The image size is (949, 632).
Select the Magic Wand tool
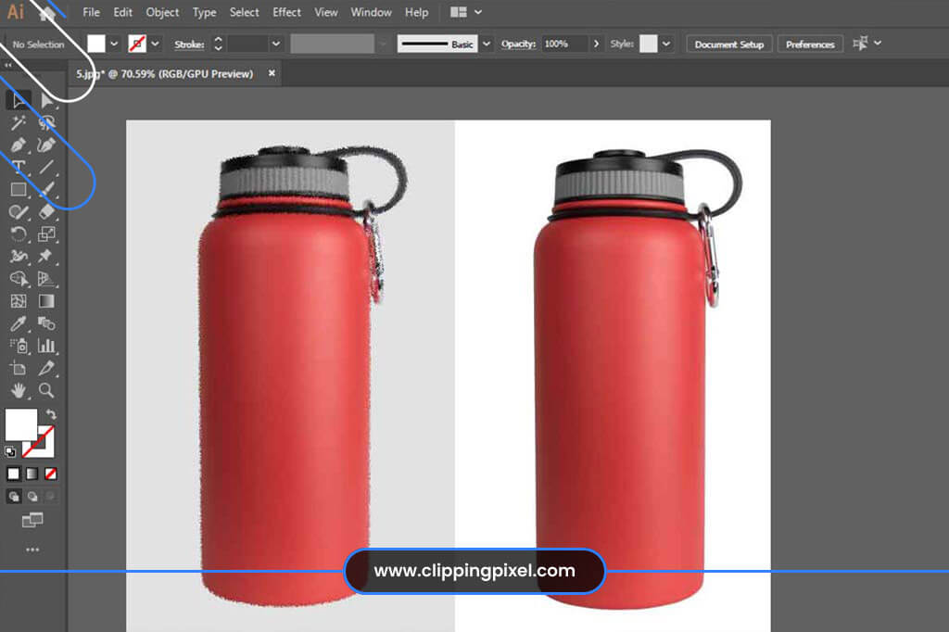coord(19,121)
